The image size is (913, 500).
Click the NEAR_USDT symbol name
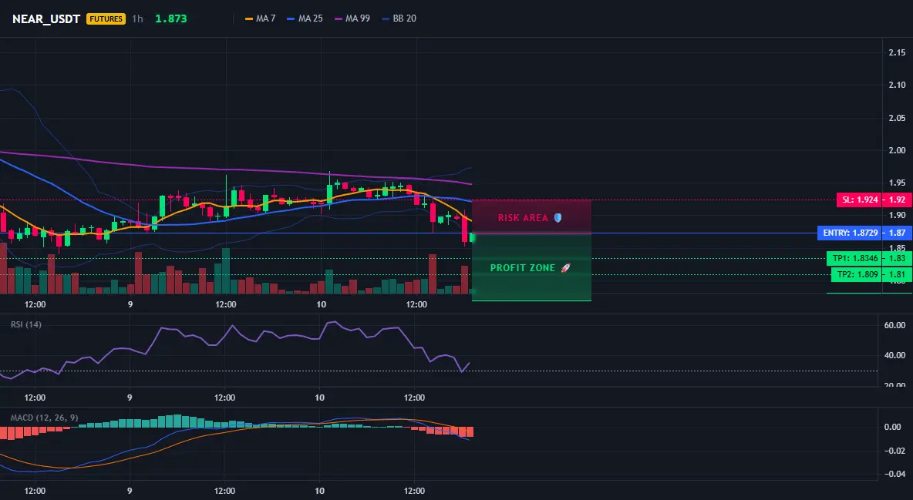(46, 18)
